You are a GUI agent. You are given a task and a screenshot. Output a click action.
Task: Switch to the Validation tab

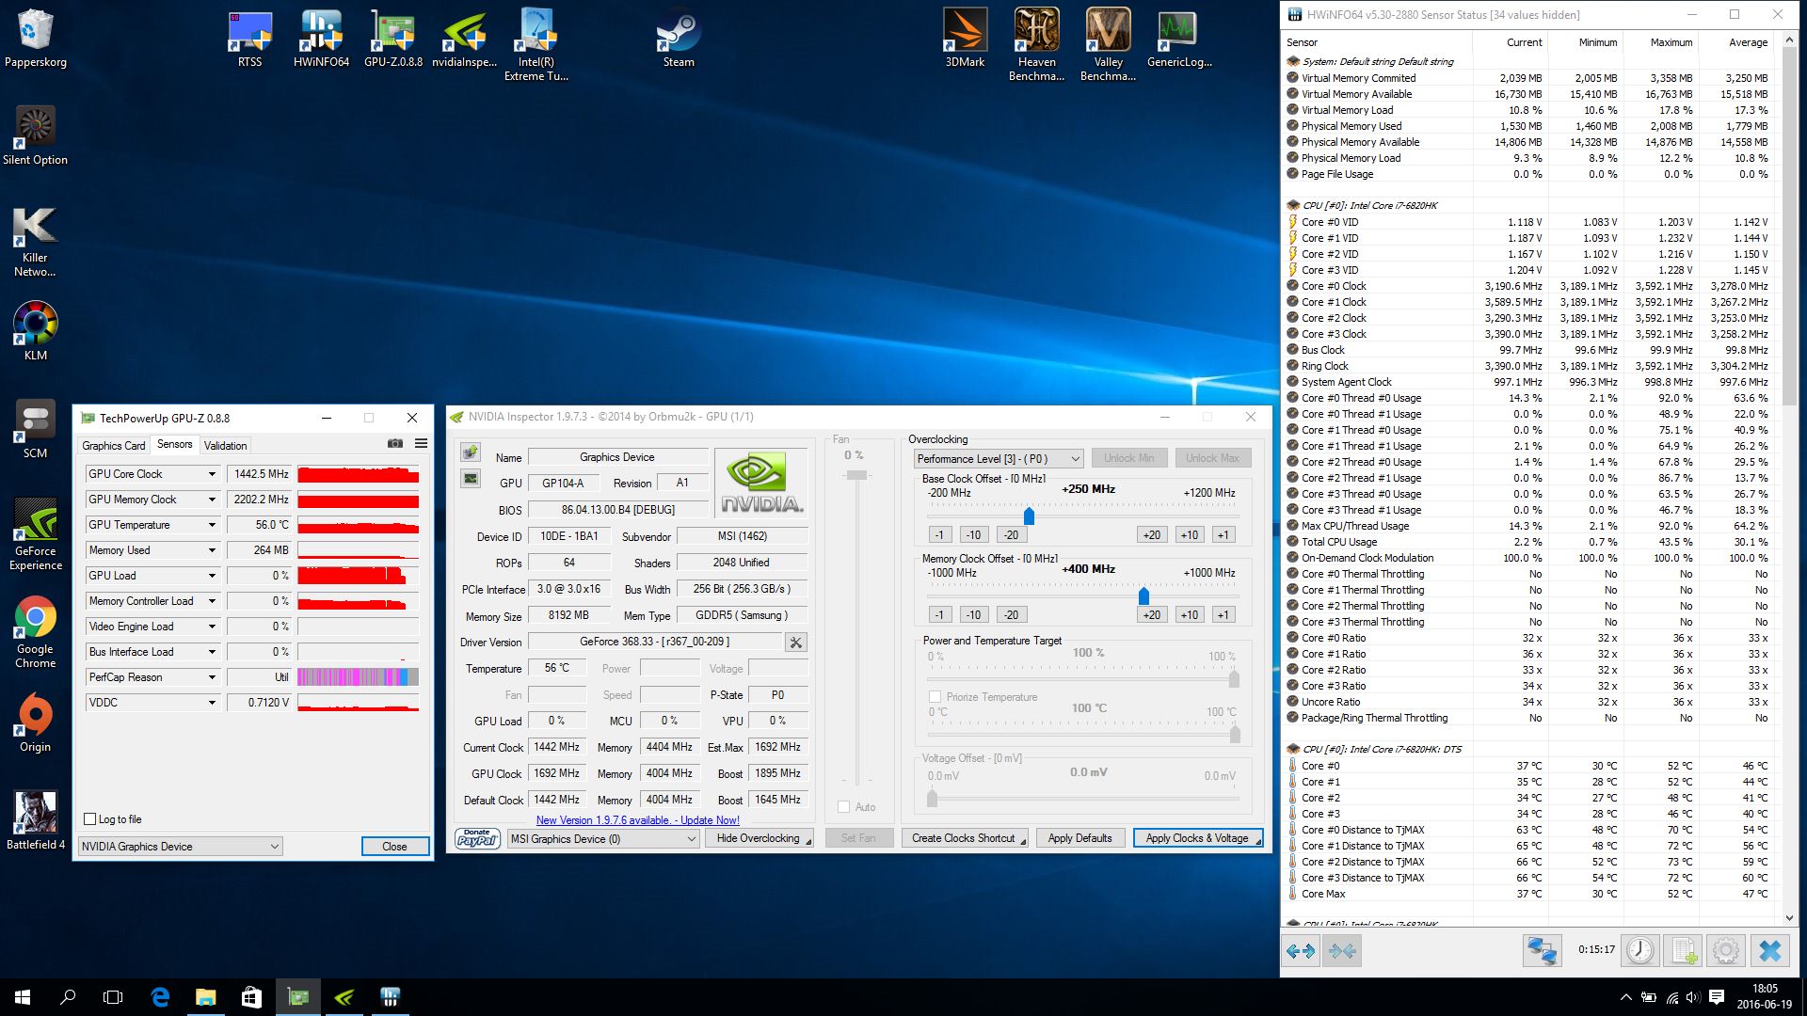[226, 446]
